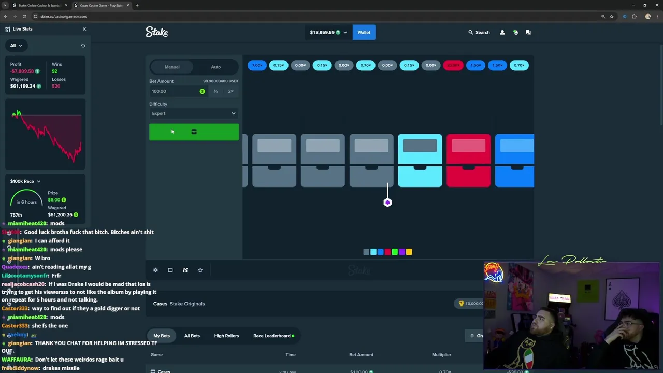Open Chrome media control icon
Image resolution: width=663 pixels, height=373 pixels.
pos(625,16)
